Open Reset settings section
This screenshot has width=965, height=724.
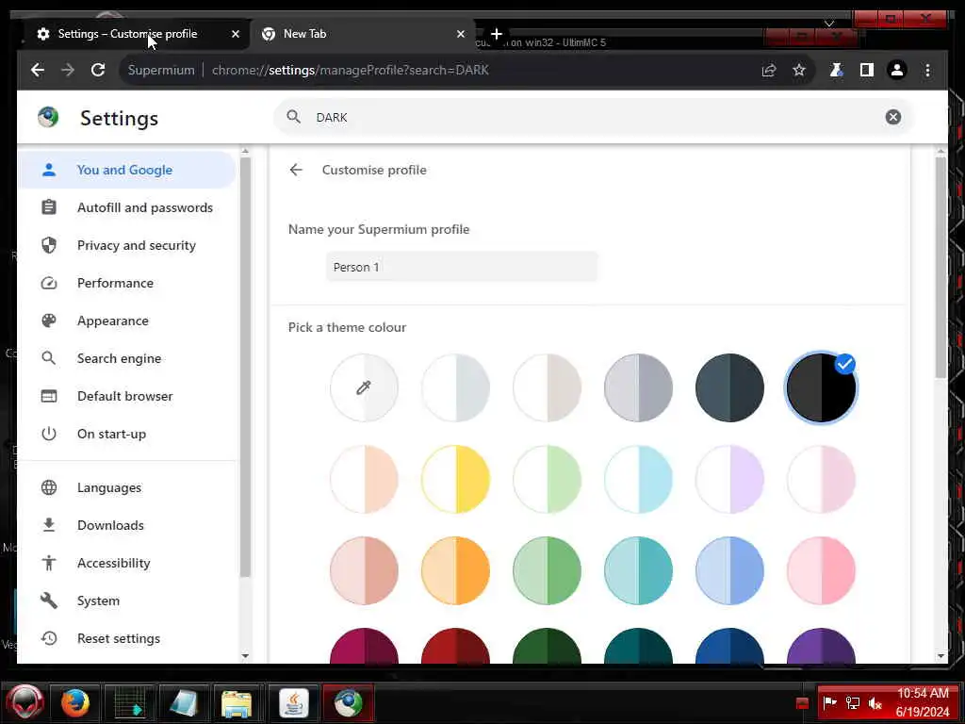coord(127,638)
